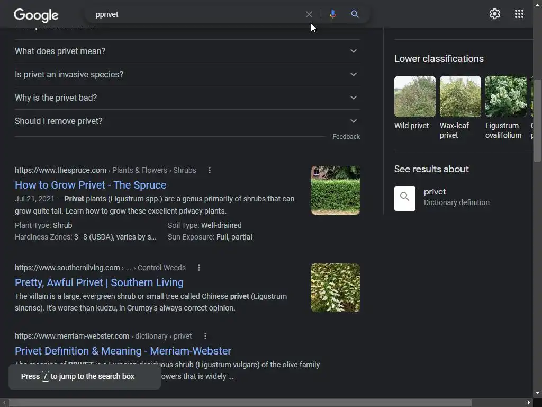Click the 'Wild privet' label

point(411,126)
